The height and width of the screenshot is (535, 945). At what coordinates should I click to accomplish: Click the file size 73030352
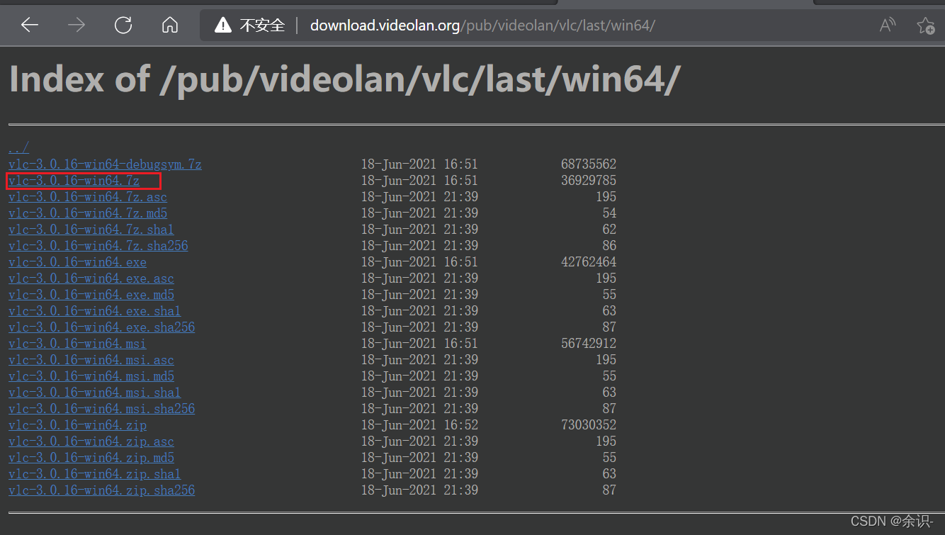click(x=589, y=424)
